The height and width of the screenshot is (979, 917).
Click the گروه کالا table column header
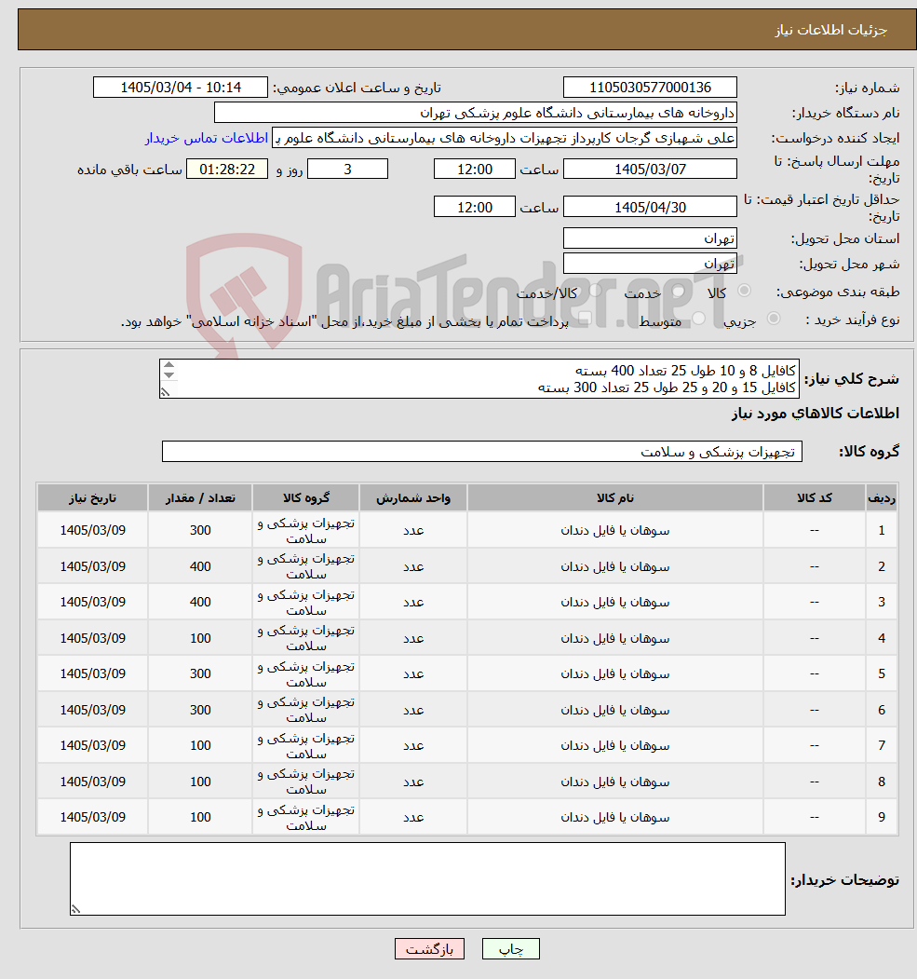[x=305, y=497]
